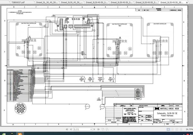The width and height of the screenshot is (193, 135).
Task: Click drawing number 149341
Action: [172, 121]
